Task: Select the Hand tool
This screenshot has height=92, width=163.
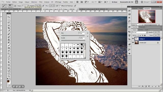Action: click(9, 74)
